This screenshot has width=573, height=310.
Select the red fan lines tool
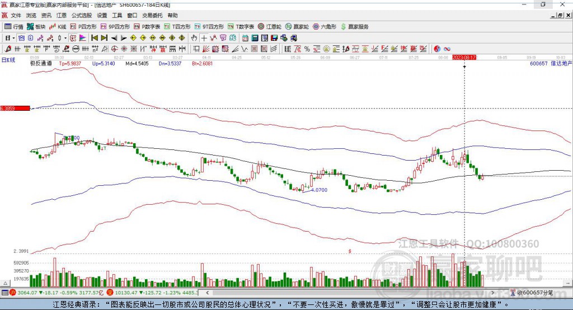[206, 49]
